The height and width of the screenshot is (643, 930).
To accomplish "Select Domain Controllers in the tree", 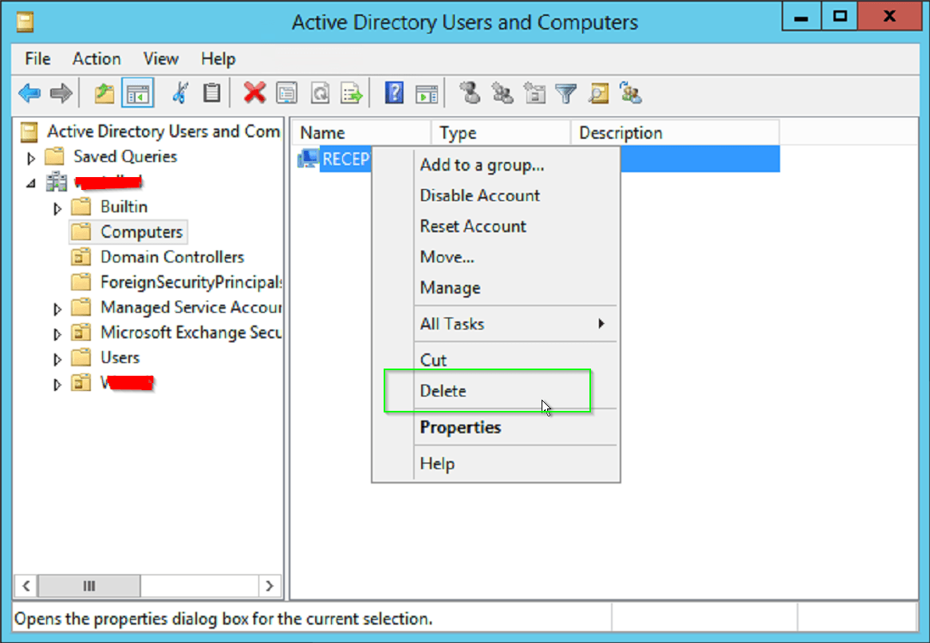I will tap(171, 257).
